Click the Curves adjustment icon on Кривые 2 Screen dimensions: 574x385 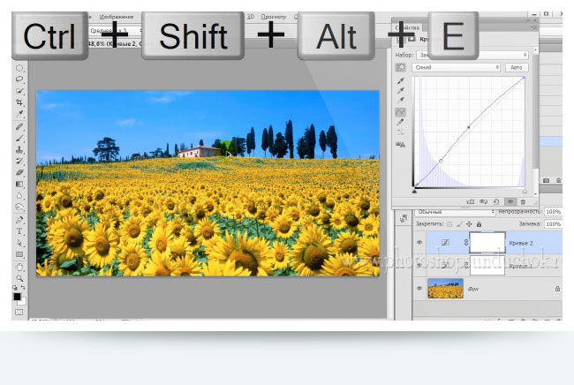pos(445,242)
